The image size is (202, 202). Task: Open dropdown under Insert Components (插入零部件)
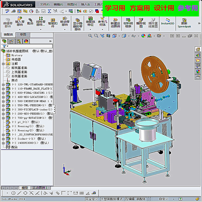point(20,30)
